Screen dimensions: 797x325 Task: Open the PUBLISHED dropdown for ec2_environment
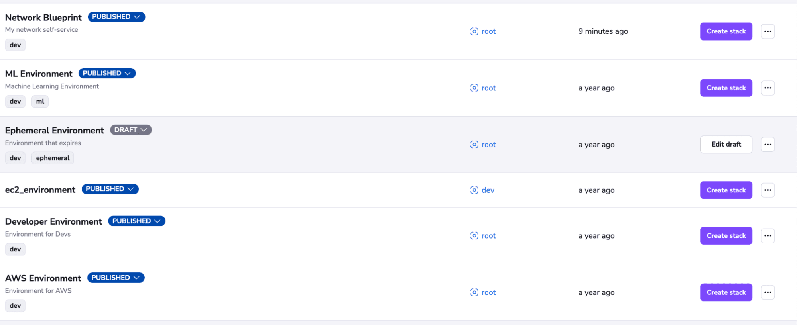(x=110, y=189)
